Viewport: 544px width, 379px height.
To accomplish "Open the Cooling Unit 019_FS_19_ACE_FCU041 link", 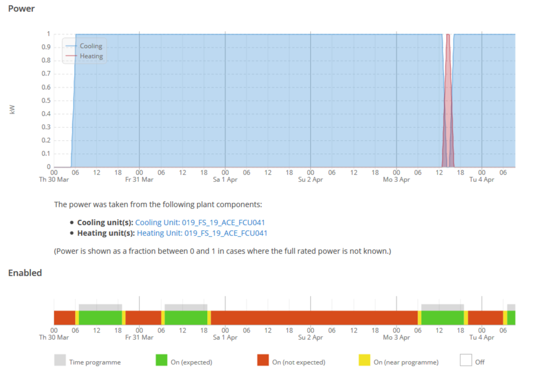I will (200, 222).
